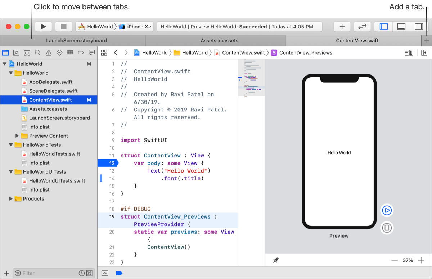
Task: Select the Find navigator magnifier icon
Action: [x=38, y=53]
